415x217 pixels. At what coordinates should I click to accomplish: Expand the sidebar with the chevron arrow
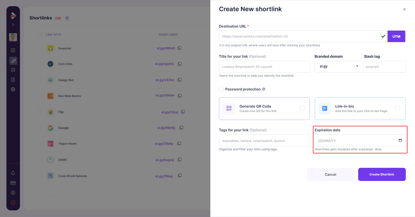pyautogui.click(x=13, y=25)
